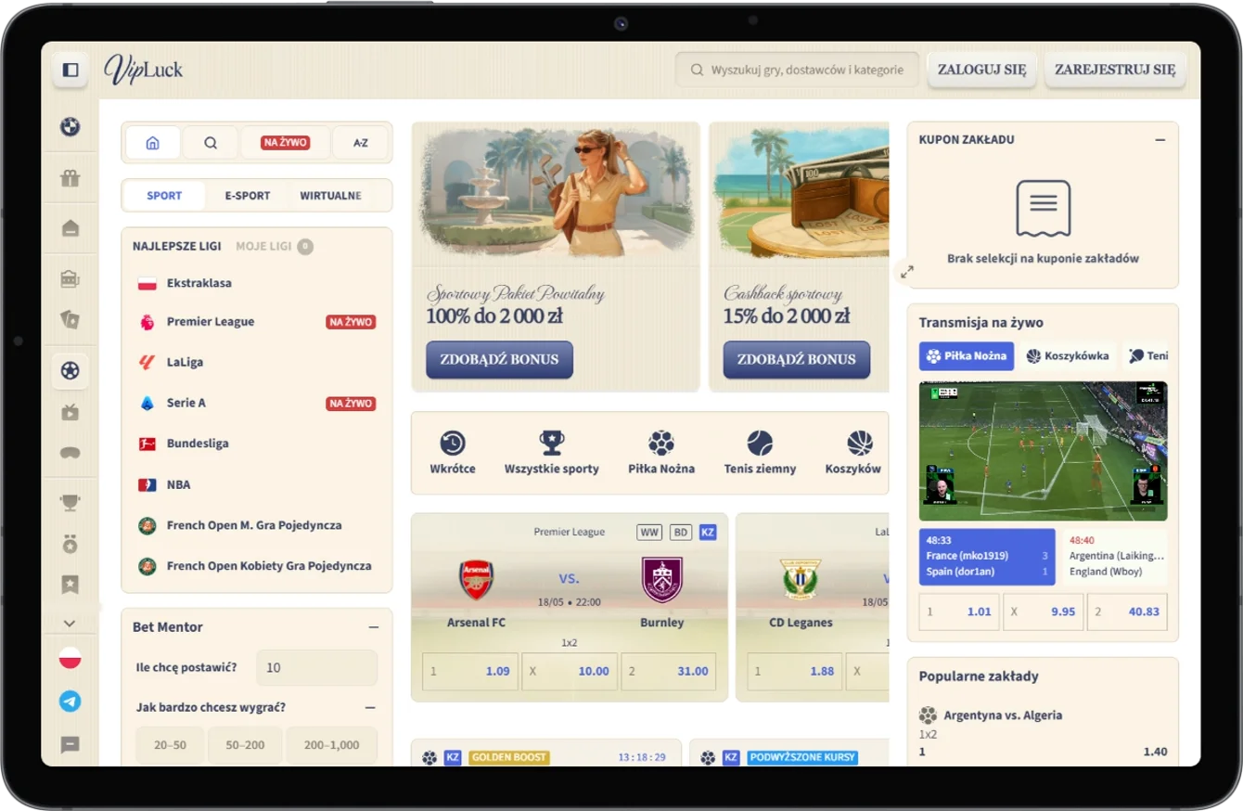This screenshot has width=1243, height=811.
Task: Click the Wkrótce clock icon
Action: [453, 443]
